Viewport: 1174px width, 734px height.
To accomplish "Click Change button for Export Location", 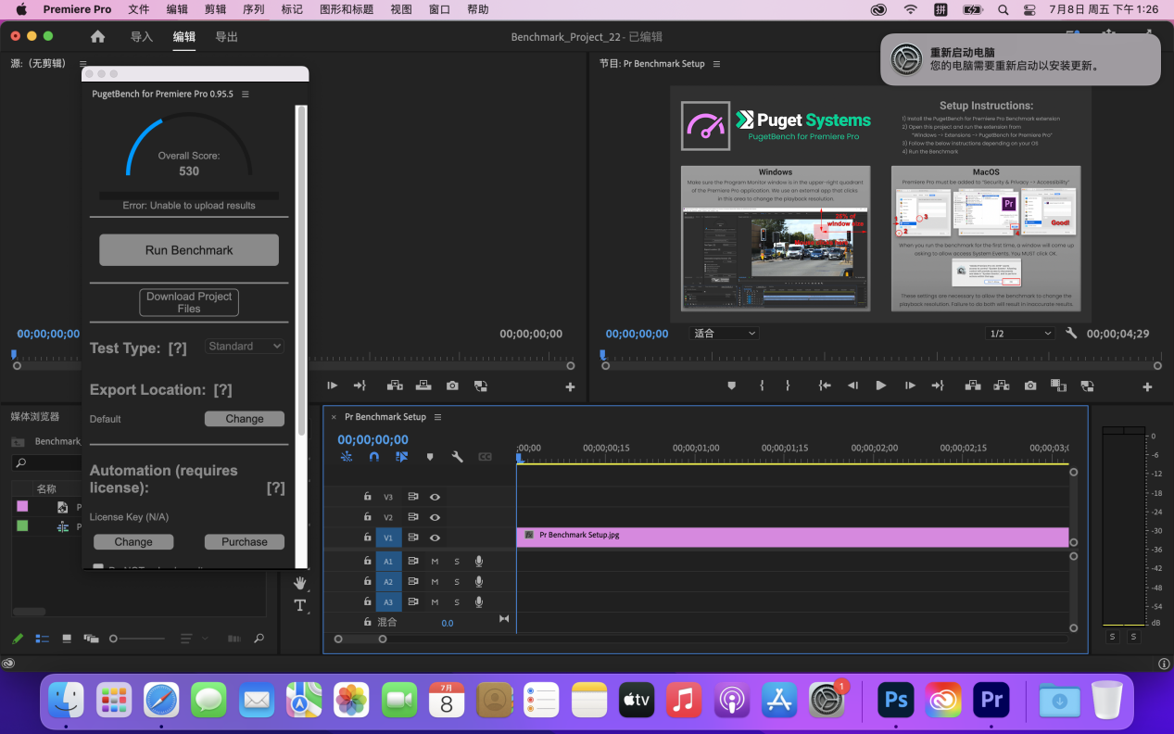I will point(245,419).
